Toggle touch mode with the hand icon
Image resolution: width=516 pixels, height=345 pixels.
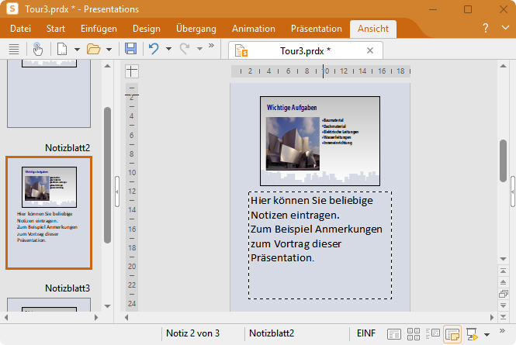(x=39, y=50)
